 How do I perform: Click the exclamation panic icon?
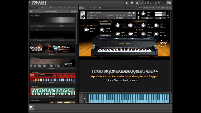[164, 3]
